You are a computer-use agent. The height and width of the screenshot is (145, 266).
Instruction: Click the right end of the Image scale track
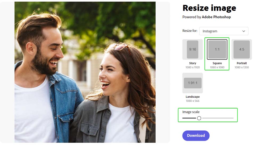point(233,118)
